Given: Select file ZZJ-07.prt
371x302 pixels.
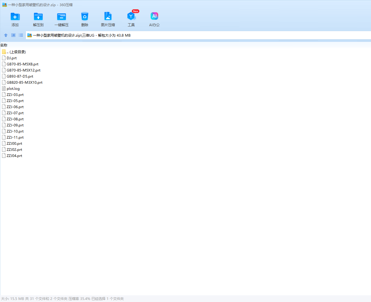Looking at the screenshot, I should (x=13, y=113).
